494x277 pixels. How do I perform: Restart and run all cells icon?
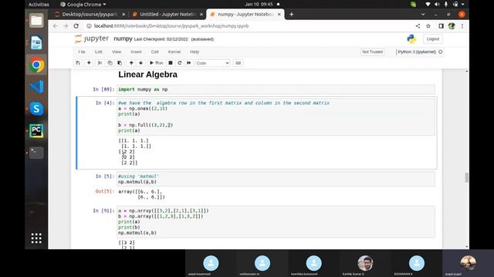[x=188, y=63]
